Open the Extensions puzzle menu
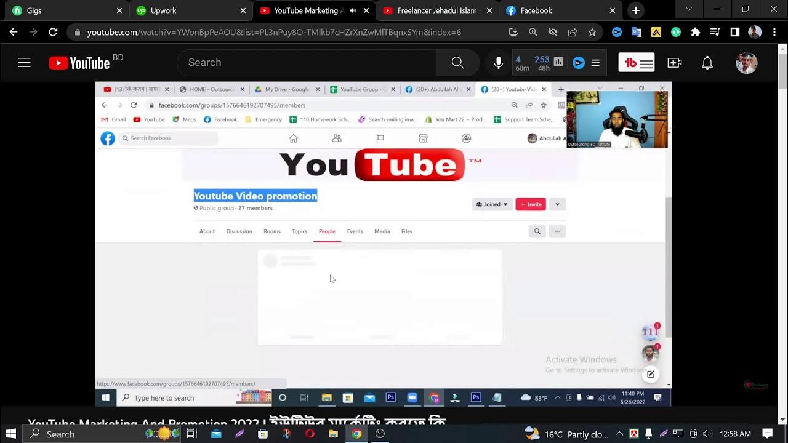This screenshot has height=443, width=788. coord(696,32)
